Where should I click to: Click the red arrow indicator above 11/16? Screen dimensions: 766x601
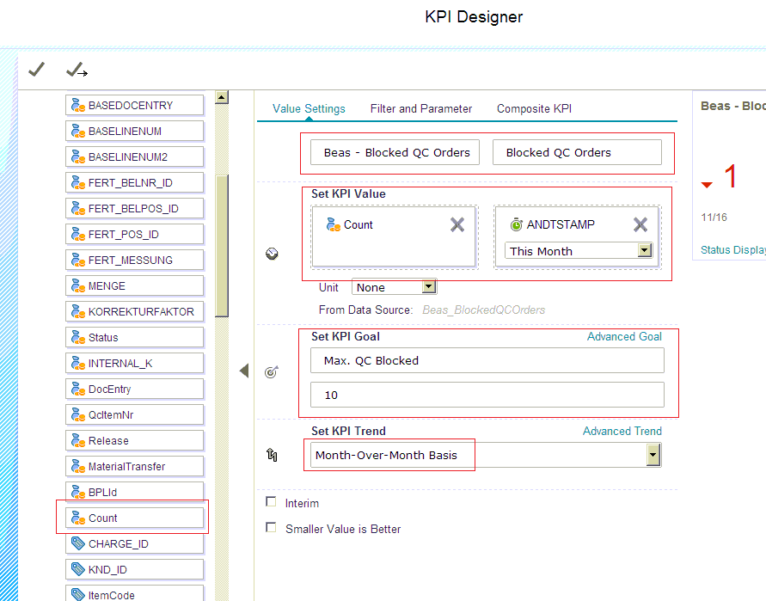pyautogui.click(x=707, y=182)
